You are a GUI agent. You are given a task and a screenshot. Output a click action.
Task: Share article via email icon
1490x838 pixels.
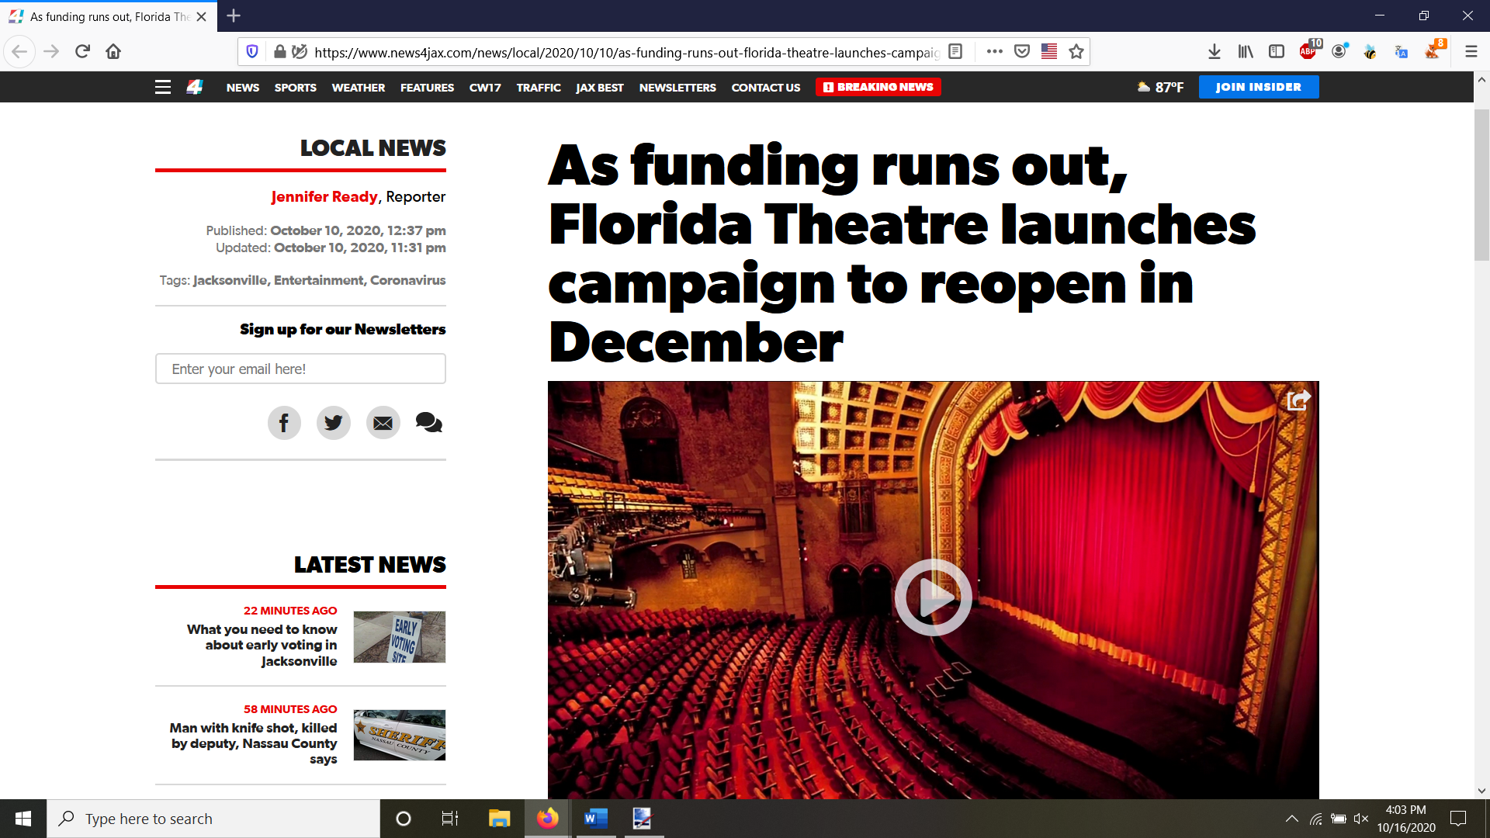pos(383,423)
